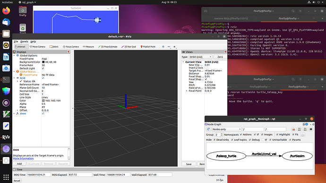Expand the Axes display tree node
Image resolution: width=326 pixels, height=183 pixels.
14,114
